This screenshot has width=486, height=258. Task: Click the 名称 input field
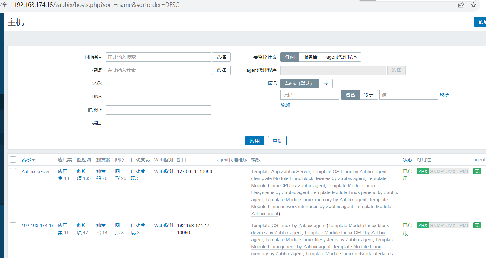[x=158, y=84]
